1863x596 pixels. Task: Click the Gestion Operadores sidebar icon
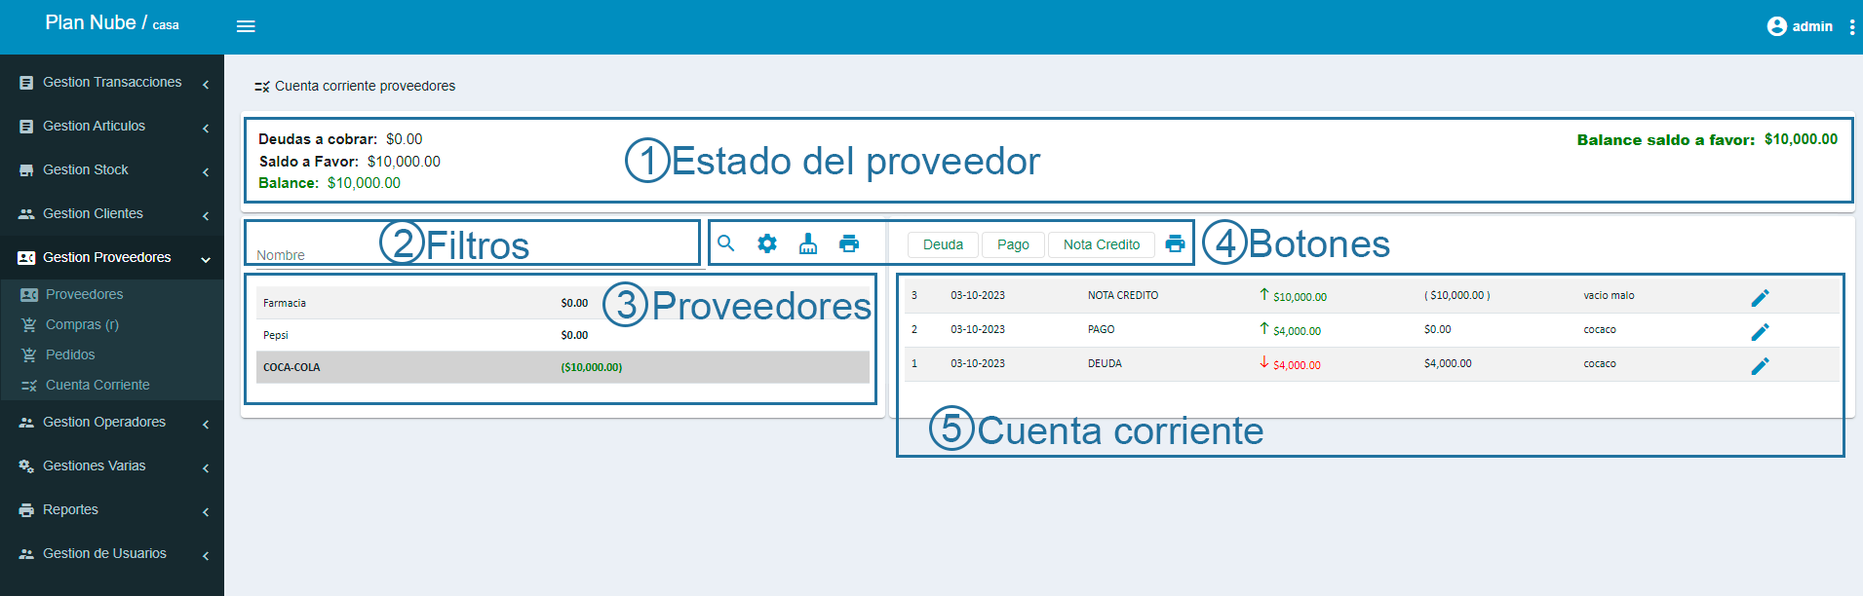click(26, 423)
